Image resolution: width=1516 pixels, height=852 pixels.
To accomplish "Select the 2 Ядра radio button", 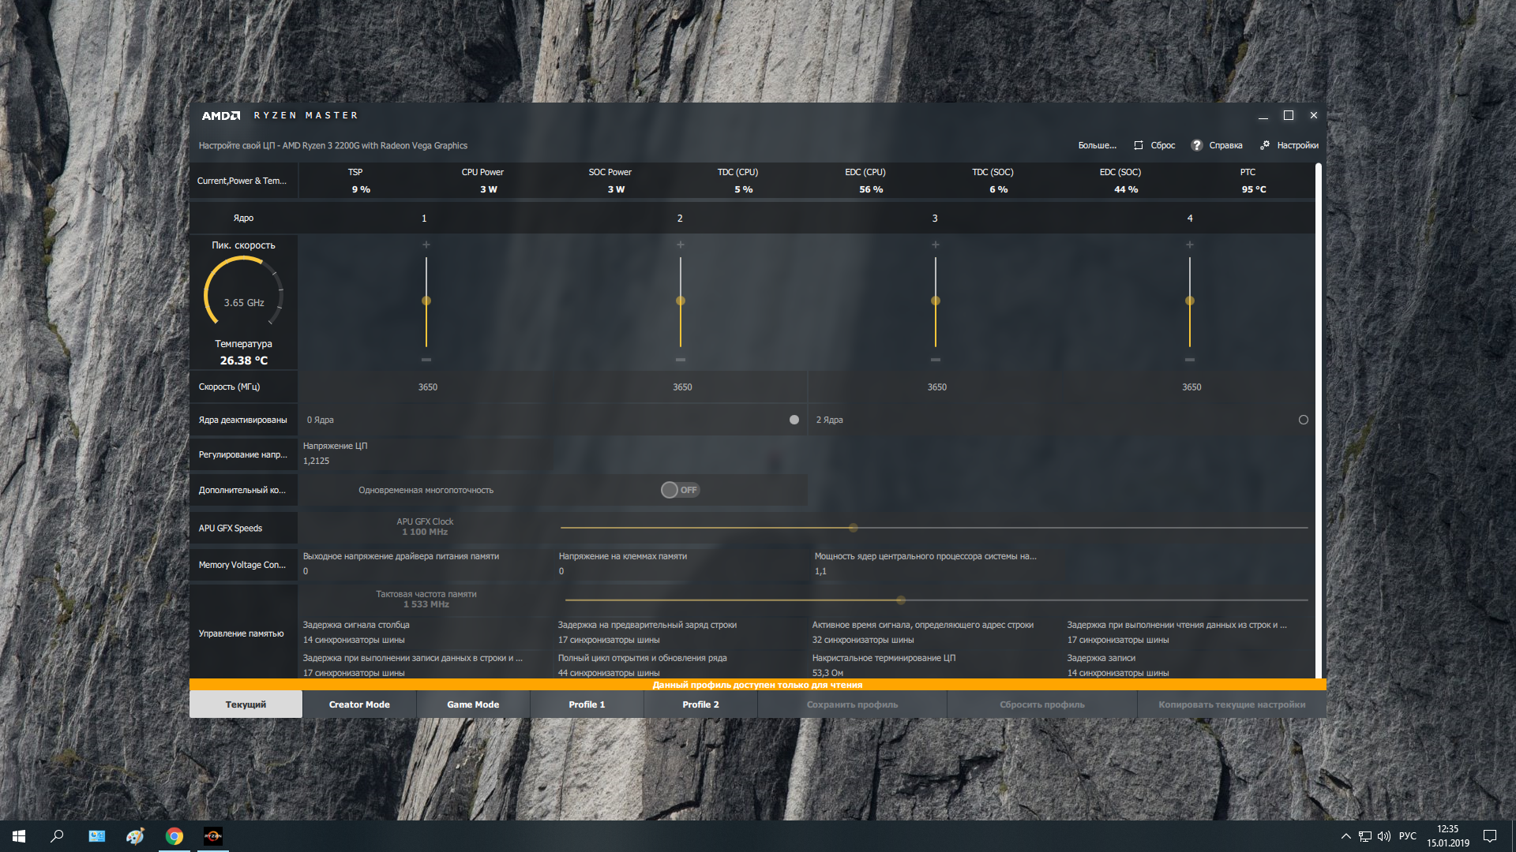I will pyautogui.click(x=1304, y=420).
